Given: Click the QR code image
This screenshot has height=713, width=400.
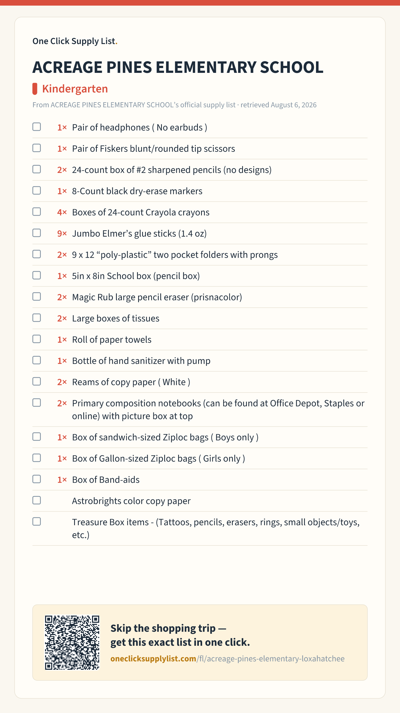Looking at the screenshot, I should (x=72, y=642).
